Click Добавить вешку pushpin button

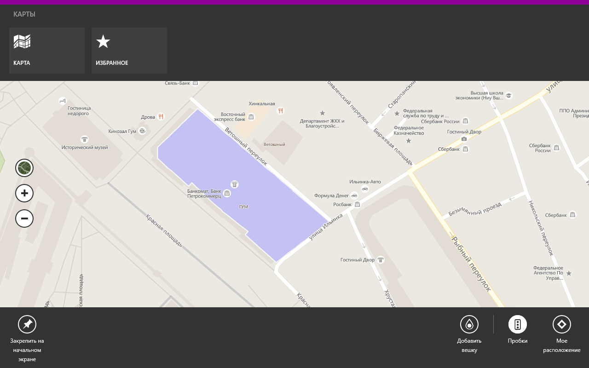click(x=469, y=325)
